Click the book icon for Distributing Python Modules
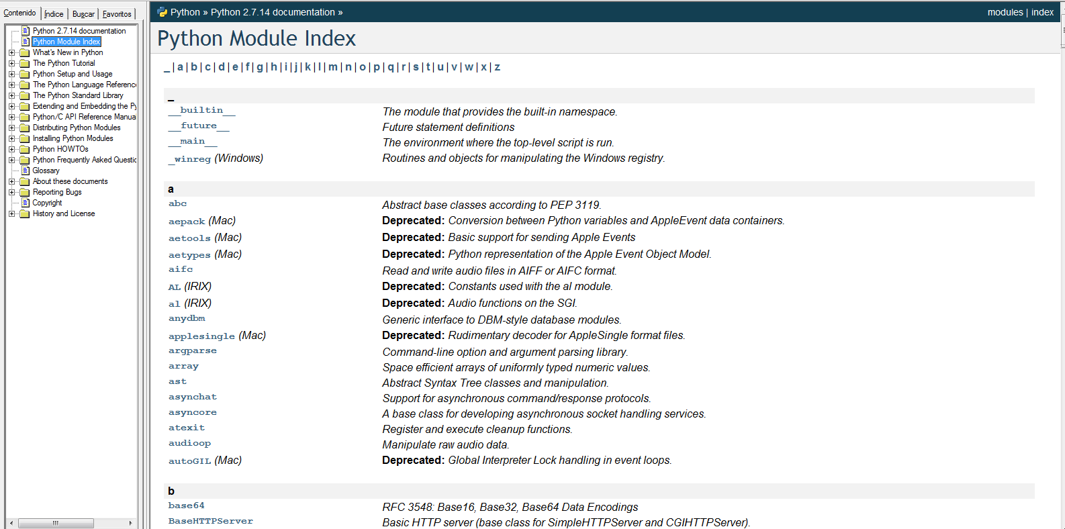The image size is (1065, 529). pos(25,128)
